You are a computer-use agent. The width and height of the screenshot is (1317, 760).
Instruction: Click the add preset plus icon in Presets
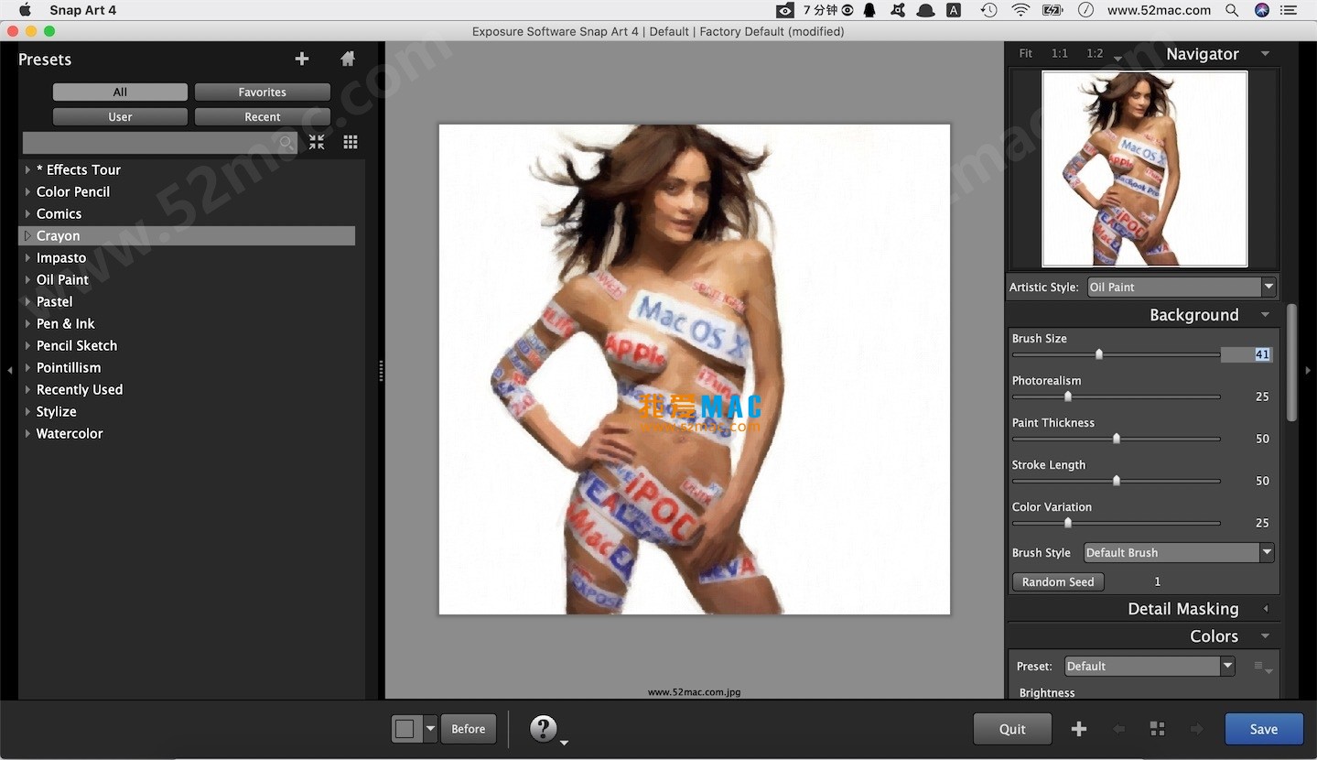301,60
